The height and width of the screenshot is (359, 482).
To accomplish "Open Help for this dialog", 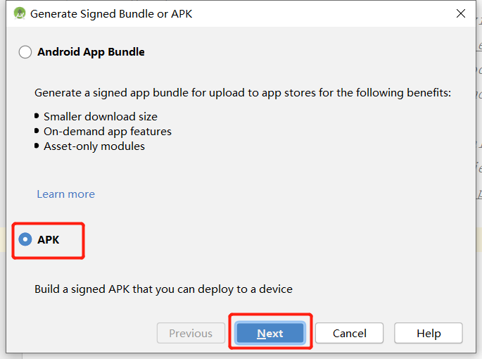I will pos(428,334).
